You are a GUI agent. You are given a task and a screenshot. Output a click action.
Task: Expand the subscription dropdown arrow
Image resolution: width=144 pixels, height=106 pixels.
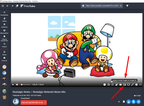pos(45,102)
